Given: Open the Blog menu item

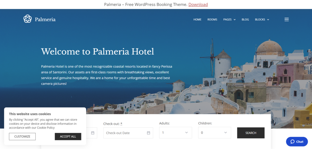Looking at the screenshot, I should click(245, 19).
